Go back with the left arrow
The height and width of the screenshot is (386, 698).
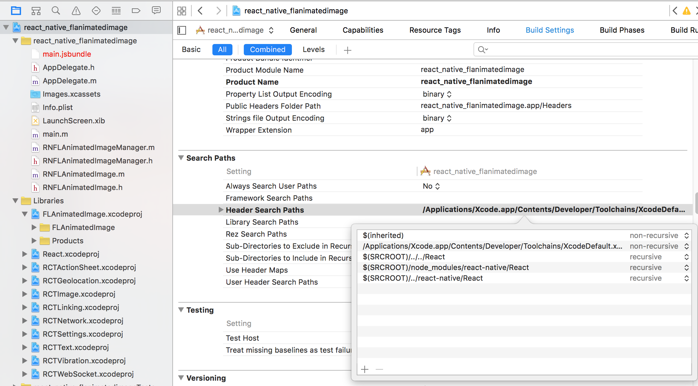200,11
